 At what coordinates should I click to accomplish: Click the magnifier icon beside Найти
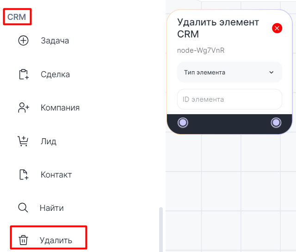coord(23,208)
